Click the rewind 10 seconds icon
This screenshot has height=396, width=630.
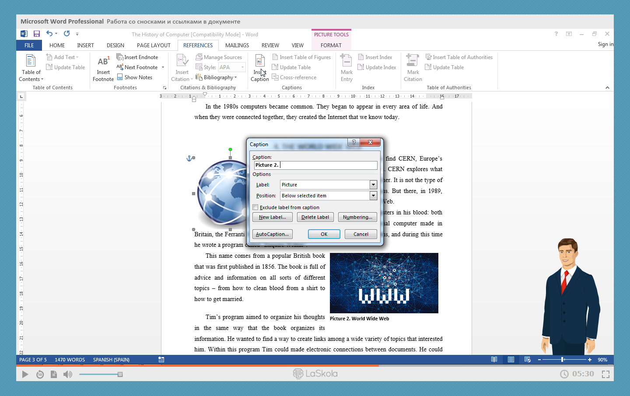40,374
